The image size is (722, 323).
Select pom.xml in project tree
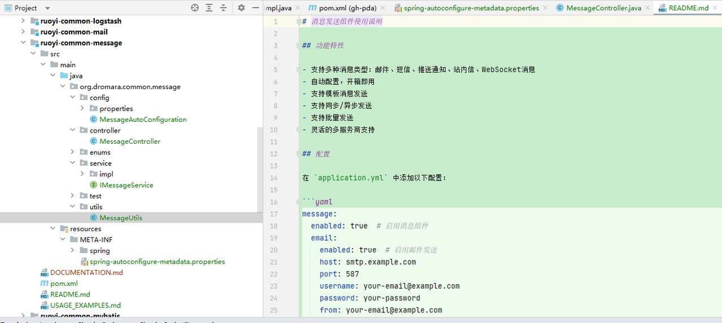coord(64,284)
